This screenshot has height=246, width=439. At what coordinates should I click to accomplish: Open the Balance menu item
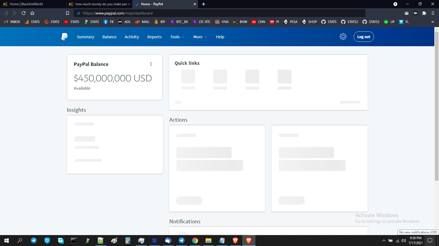[x=109, y=37]
